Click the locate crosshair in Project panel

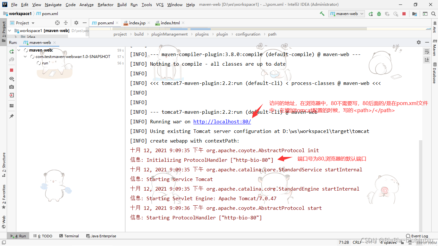(x=57, y=23)
